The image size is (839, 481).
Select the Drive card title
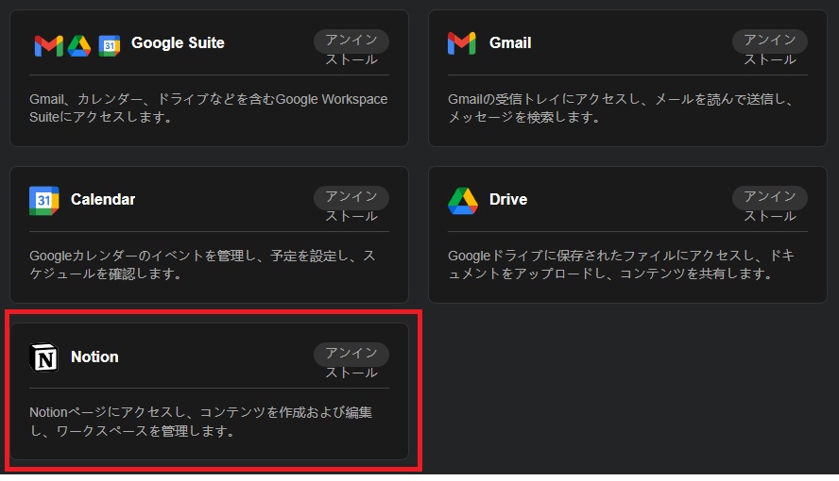[507, 199]
